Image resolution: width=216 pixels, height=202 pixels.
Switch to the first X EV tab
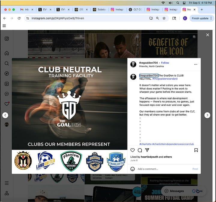click(x=43, y=10)
